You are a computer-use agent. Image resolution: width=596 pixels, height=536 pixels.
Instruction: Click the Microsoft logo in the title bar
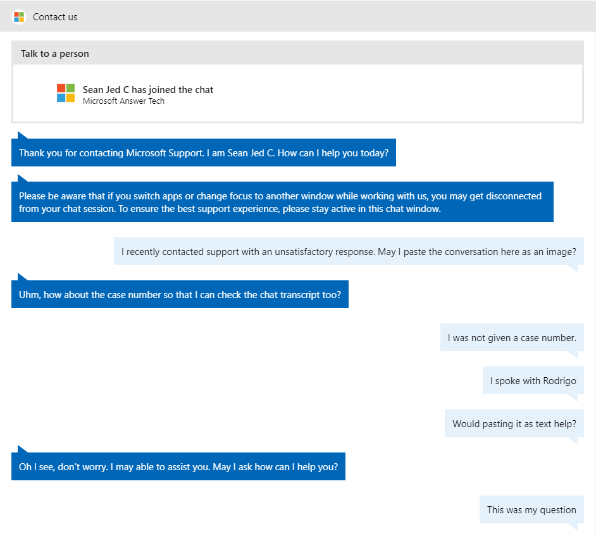click(x=19, y=17)
